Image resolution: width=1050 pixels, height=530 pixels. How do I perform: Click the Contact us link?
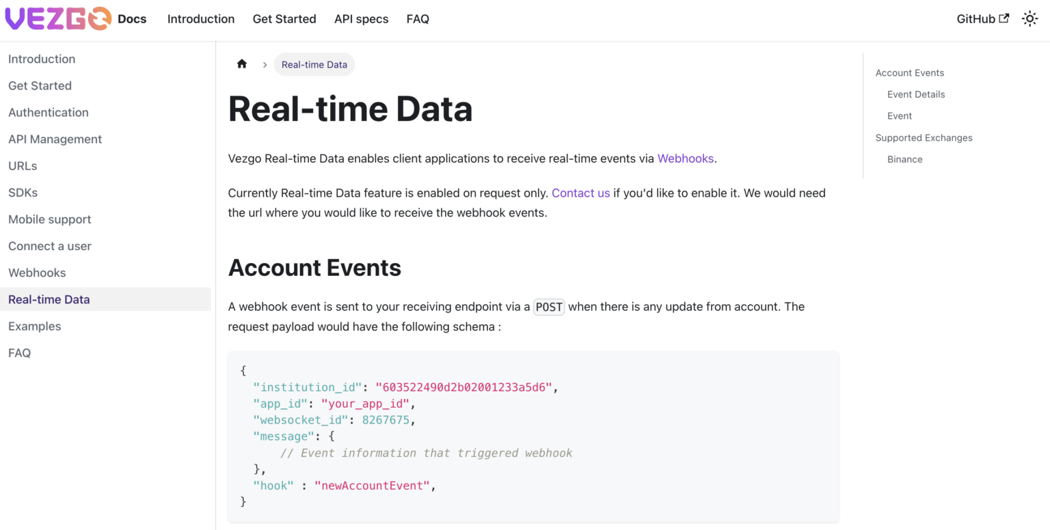click(x=580, y=193)
